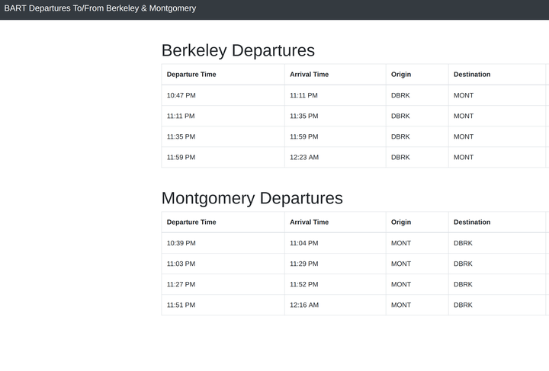Select the 10:39 PM Montgomery departure cell

point(181,243)
